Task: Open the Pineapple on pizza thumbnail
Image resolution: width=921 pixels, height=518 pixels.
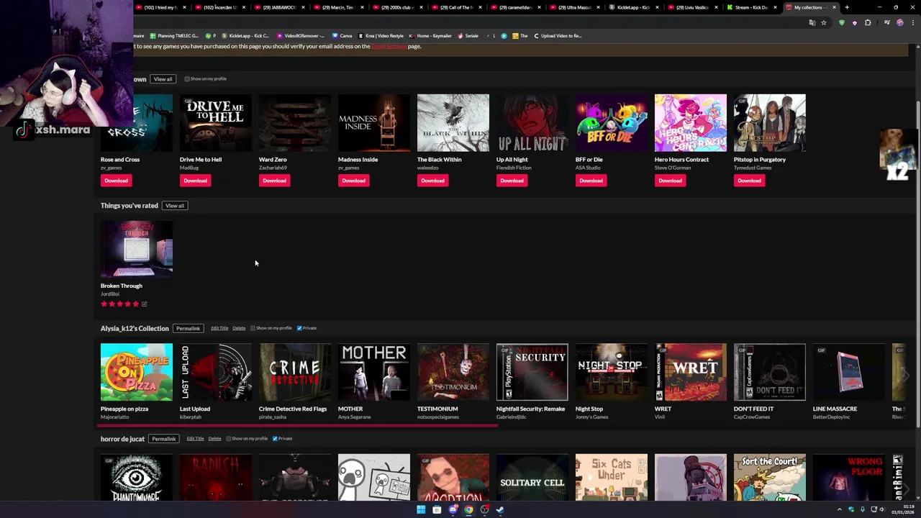Action: coord(137,372)
